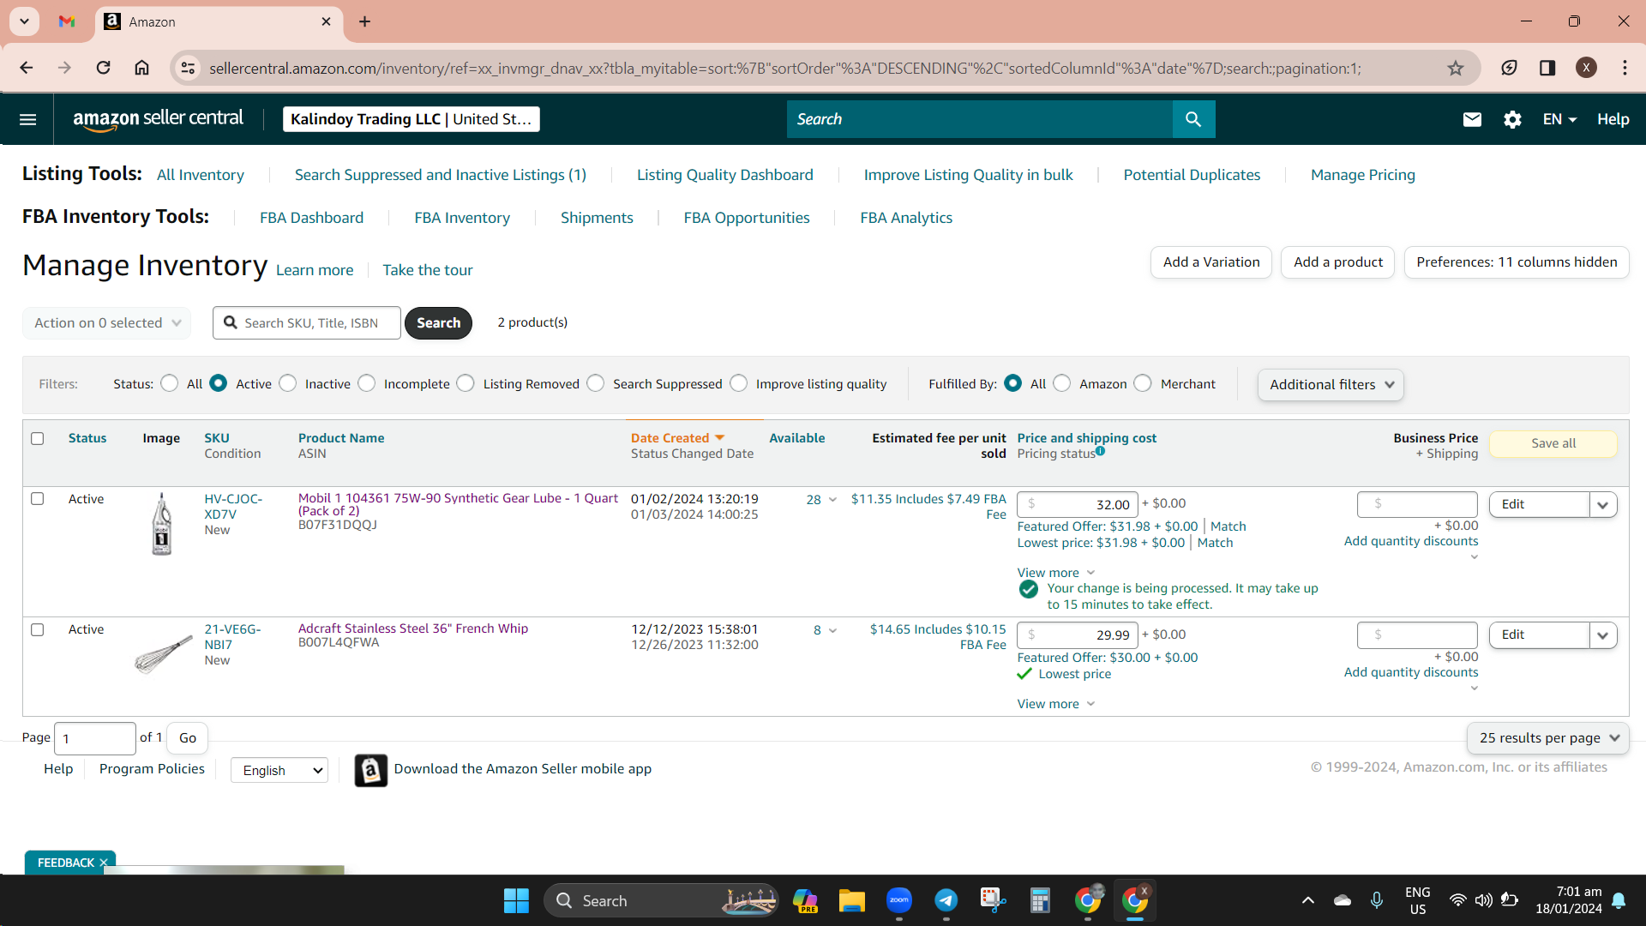Select the Inactive status radio filter
Image resolution: width=1646 pixels, height=926 pixels.
pyautogui.click(x=288, y=383)
